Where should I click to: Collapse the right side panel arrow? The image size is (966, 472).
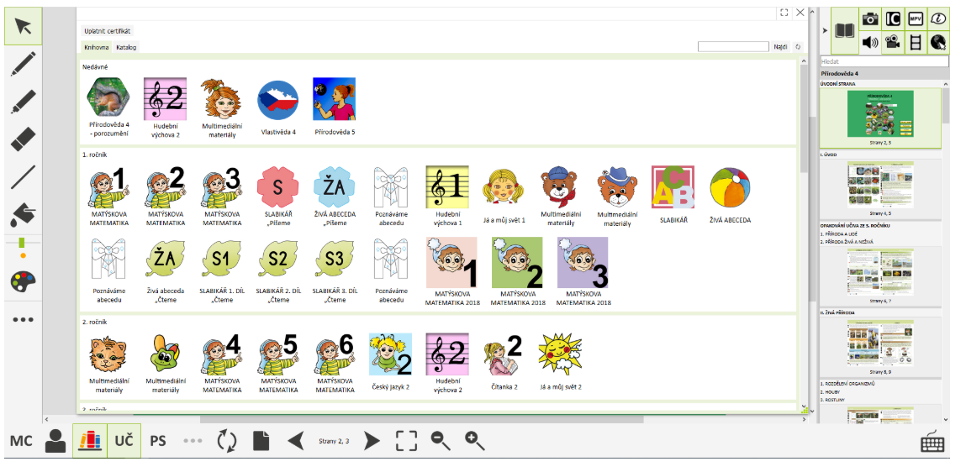(x=825, y=31)
